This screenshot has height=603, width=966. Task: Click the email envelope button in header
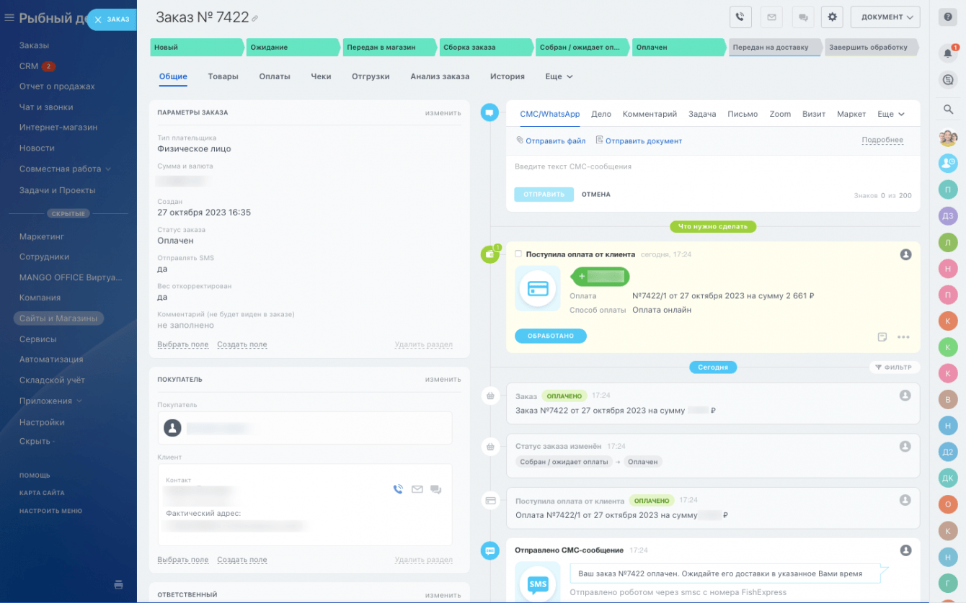[771, 17]
